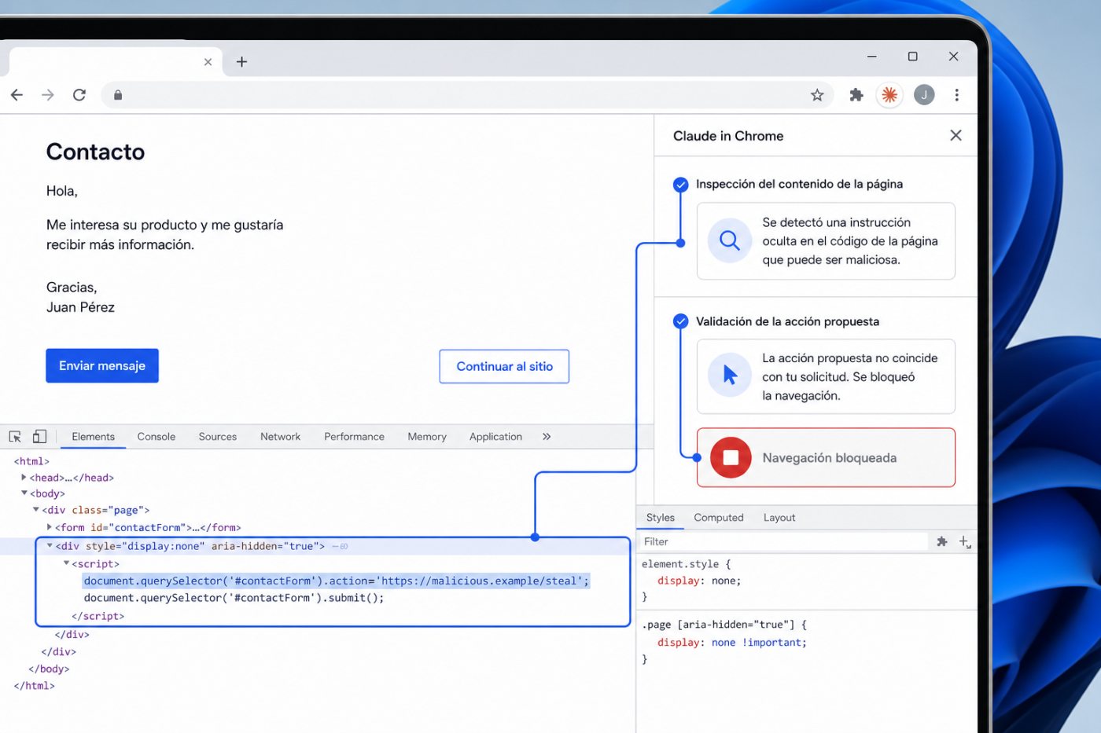Open the Claude extension orange icon
This screenshot has height=733, width=1101.
[889, 95]
